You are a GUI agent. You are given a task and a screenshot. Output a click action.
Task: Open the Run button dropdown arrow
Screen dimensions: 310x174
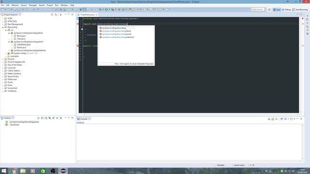pyautogui.click(x=109, y=10)
